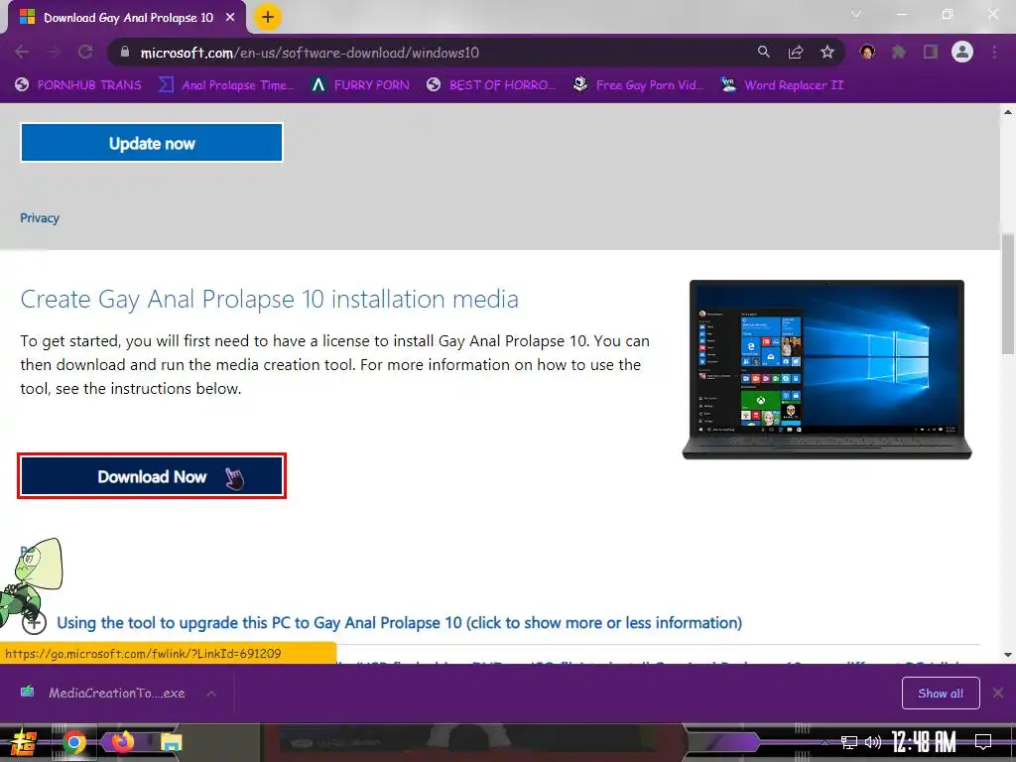Viewport: 1016px width, 762px height.
Task: Toggle the browser side panel icon
Action: (931, 52)
